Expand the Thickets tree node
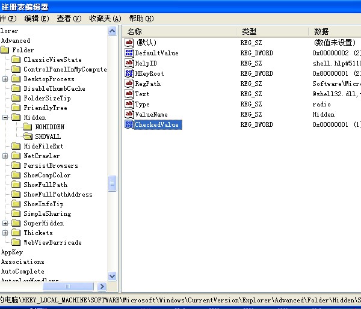This screenshot has height=309, width=361. tap(5, 233)
